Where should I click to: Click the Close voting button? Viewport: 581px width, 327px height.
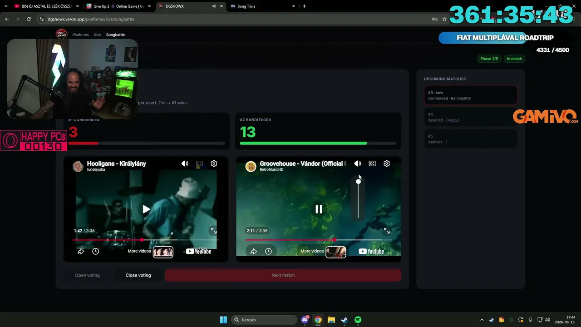click(138, 275)
